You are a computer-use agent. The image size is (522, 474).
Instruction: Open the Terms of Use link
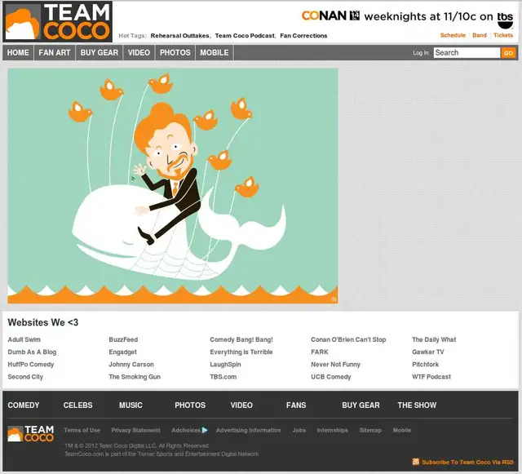click(82, 430)
